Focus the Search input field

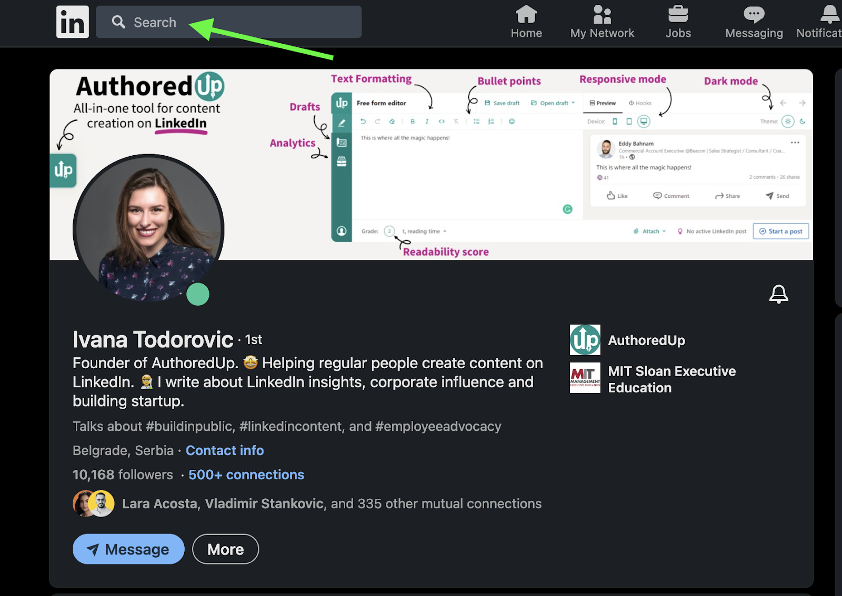[228, 22]
